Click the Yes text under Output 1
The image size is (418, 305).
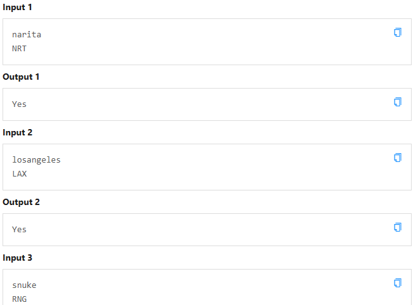[20, 104]
